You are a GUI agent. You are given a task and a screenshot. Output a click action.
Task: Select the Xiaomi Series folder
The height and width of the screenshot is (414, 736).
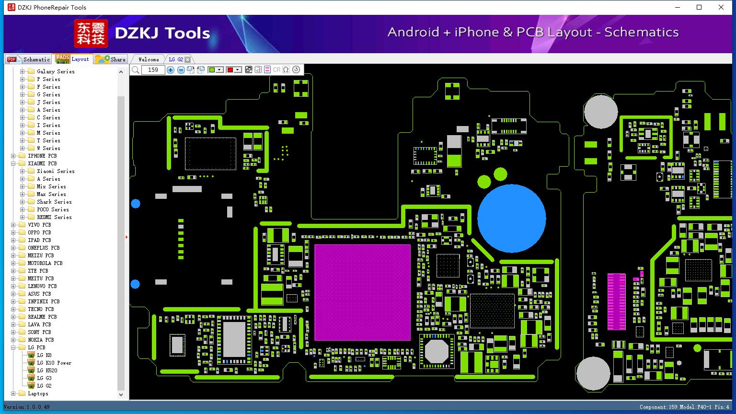pos(56,171)
